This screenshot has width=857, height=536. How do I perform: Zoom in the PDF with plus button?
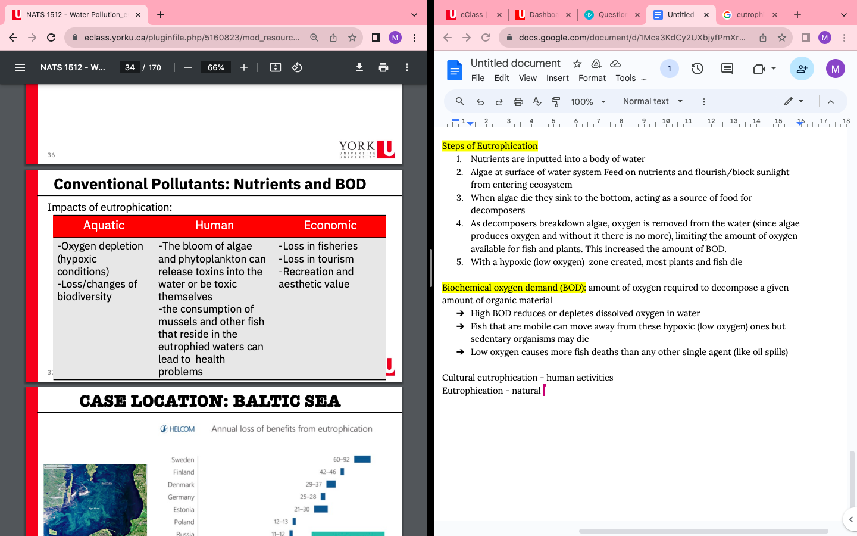[x=244, y=67]
